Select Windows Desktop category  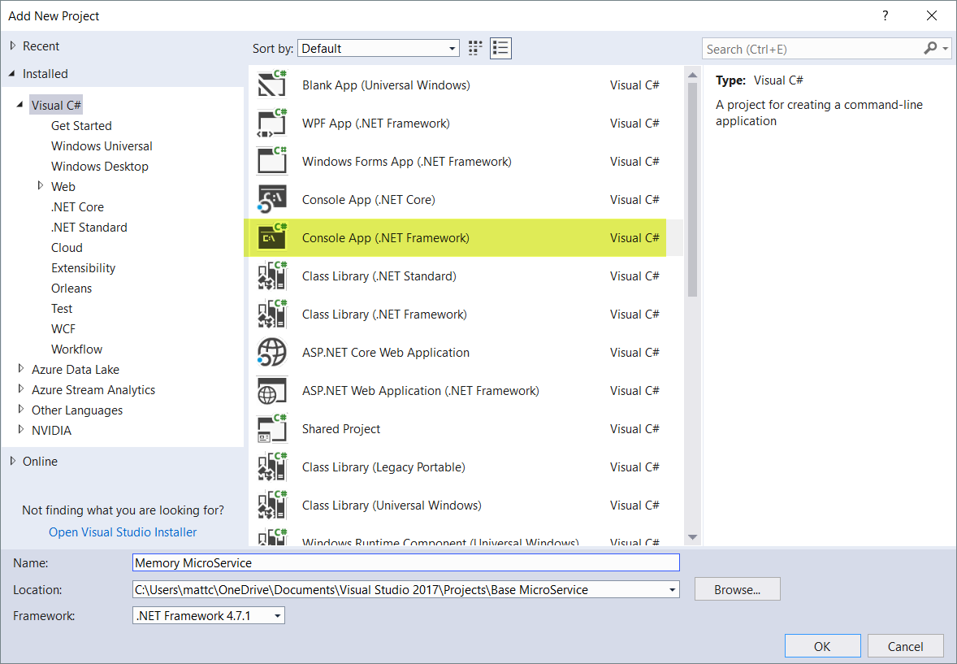pos(99,166)
